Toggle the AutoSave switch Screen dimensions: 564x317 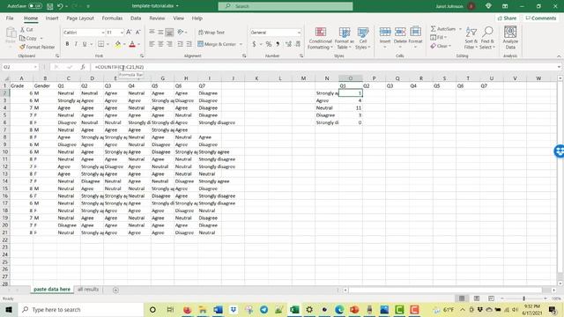(35, 6)
